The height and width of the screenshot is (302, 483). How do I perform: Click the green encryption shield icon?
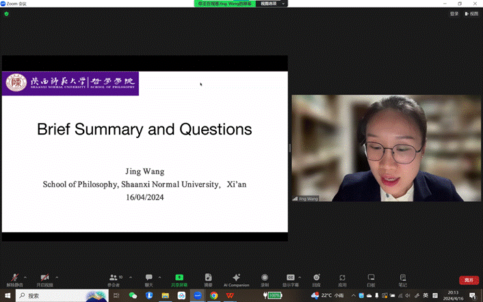(x=6, y=14)
